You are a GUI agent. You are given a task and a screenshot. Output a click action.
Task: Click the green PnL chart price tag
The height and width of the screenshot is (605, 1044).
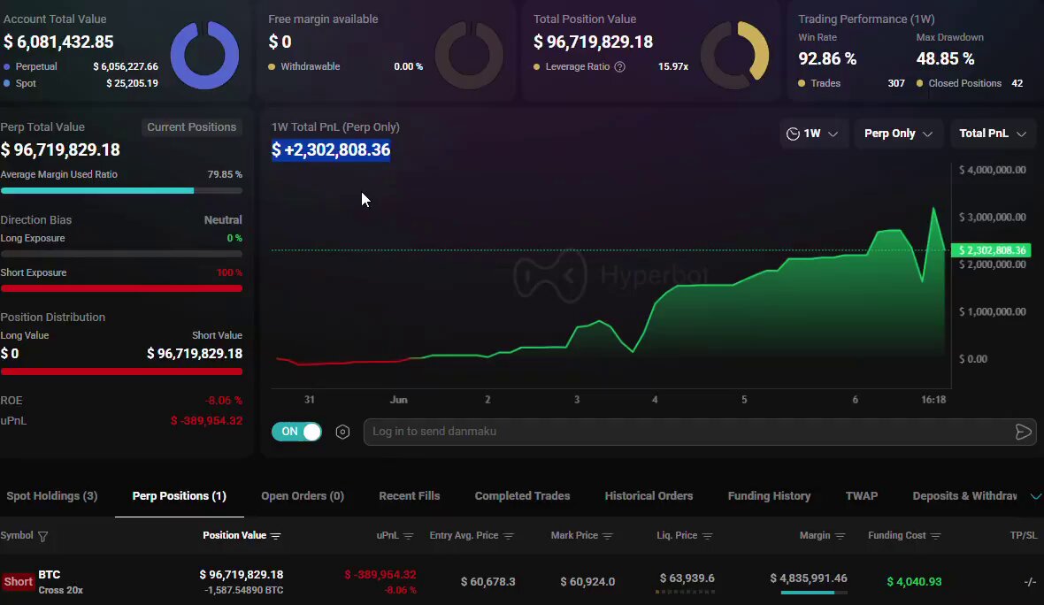click(992, 250)
